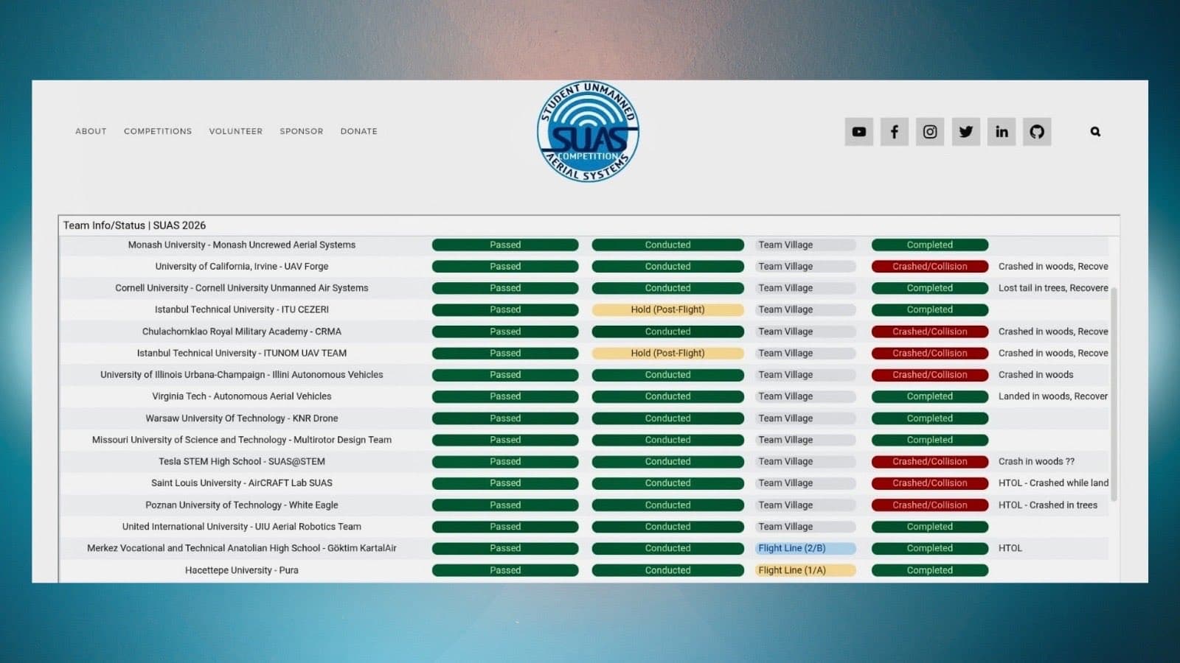The image size is (1180, 663).
Task: Open the GitHub social icon
Action: 1037,132
